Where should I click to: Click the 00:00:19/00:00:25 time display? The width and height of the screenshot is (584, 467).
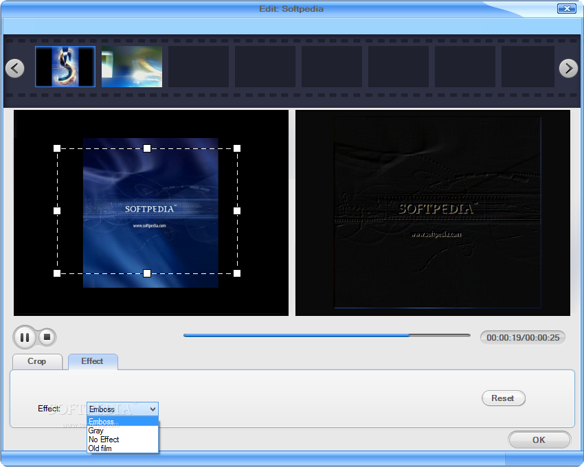click(523, 337)
